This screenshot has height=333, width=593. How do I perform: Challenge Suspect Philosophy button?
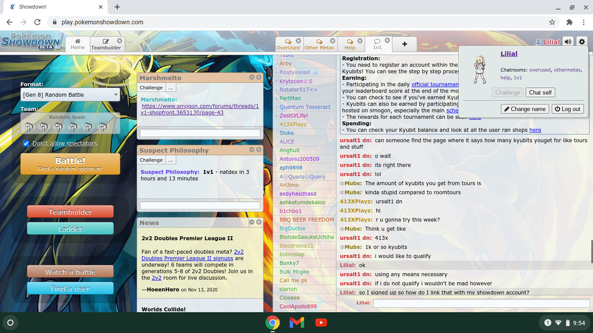pyautogui.click(x=151, y=160)
